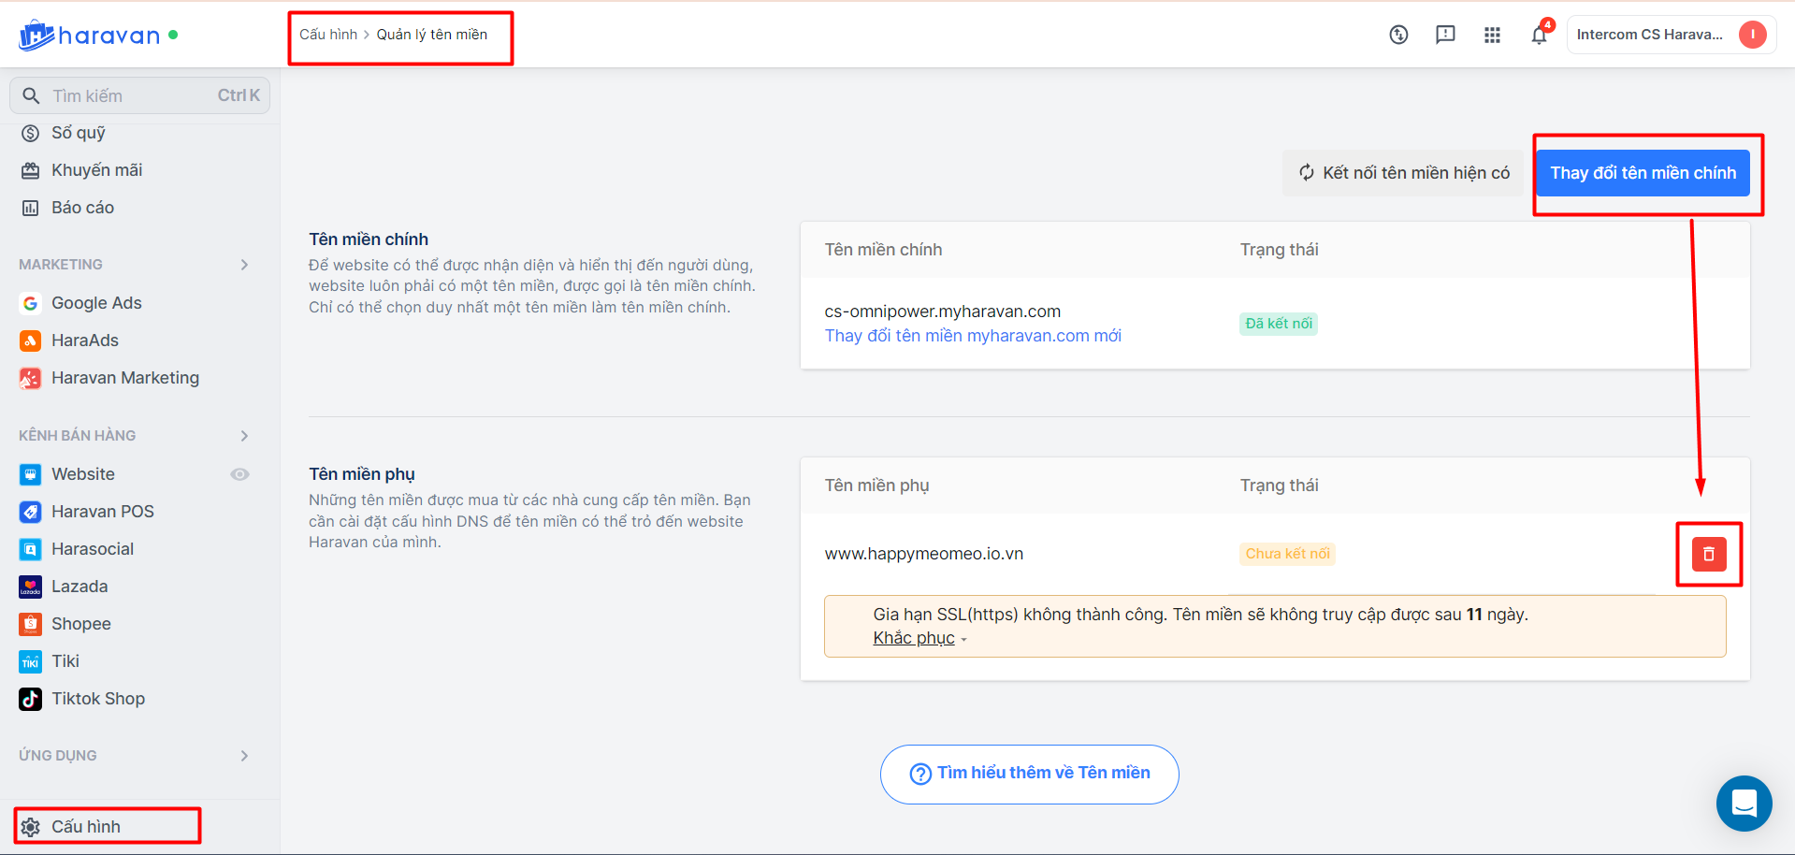
Task: Open Thay đổi tên miền myharavan.com mới link
Action: [x=972, y=336]
